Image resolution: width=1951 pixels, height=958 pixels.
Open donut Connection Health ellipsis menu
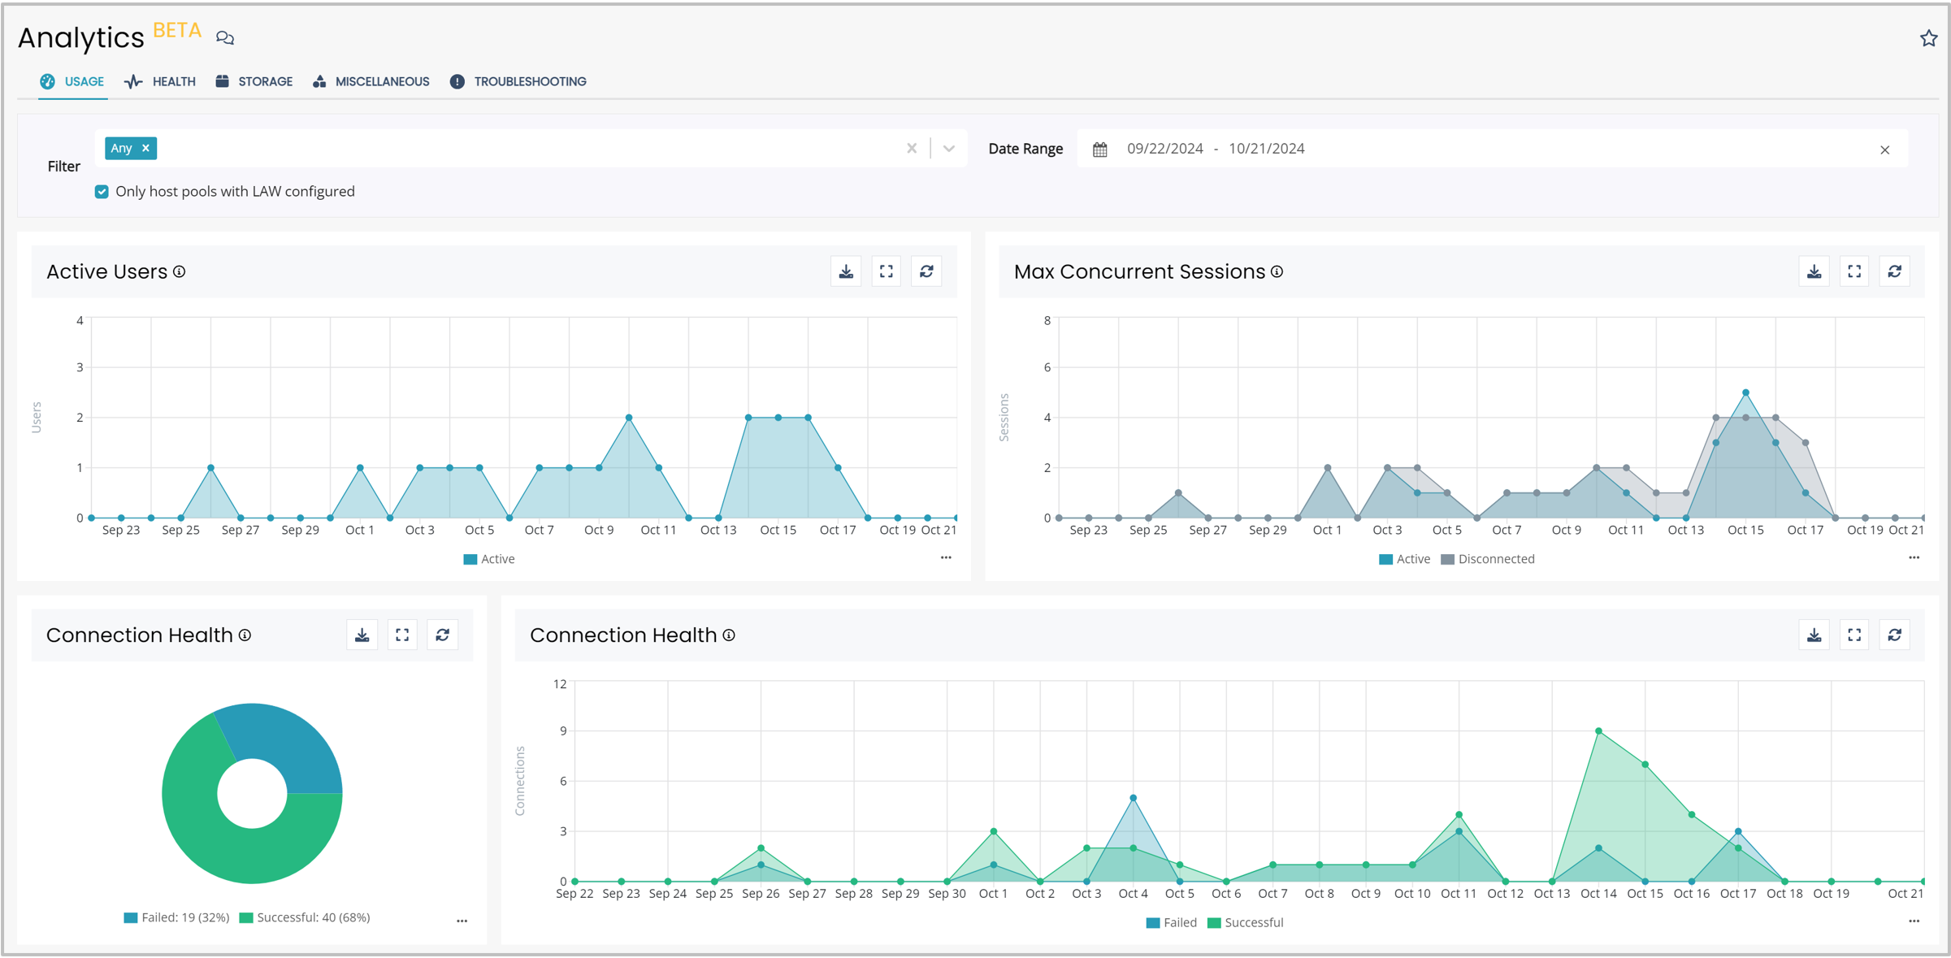pyautogui.click(x=462, y=921)
